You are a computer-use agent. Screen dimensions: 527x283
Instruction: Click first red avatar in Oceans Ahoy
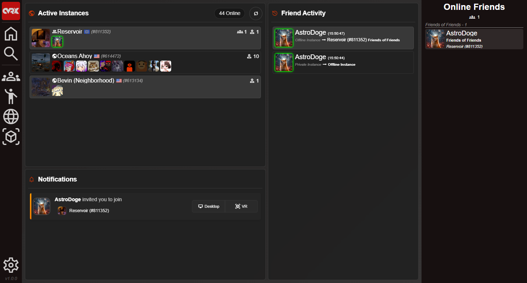[57, 66]
